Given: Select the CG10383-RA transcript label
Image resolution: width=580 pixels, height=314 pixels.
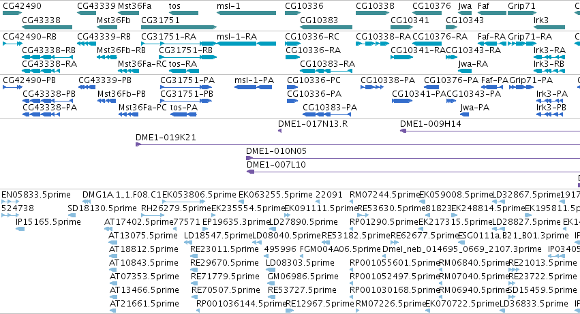Looking at the screenshot, I should pyautogui.click(x=327, y=64).
